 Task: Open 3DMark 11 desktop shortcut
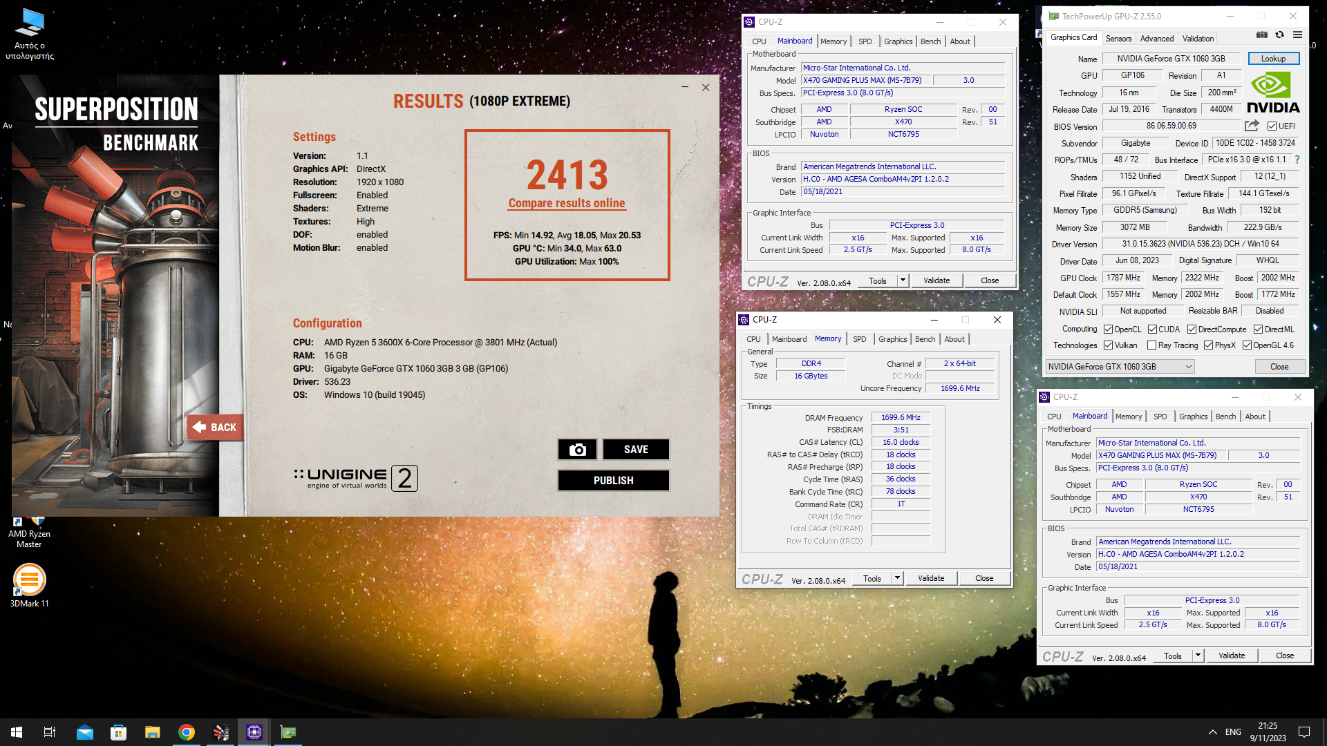pyautogui.click(x=30, y=586)
